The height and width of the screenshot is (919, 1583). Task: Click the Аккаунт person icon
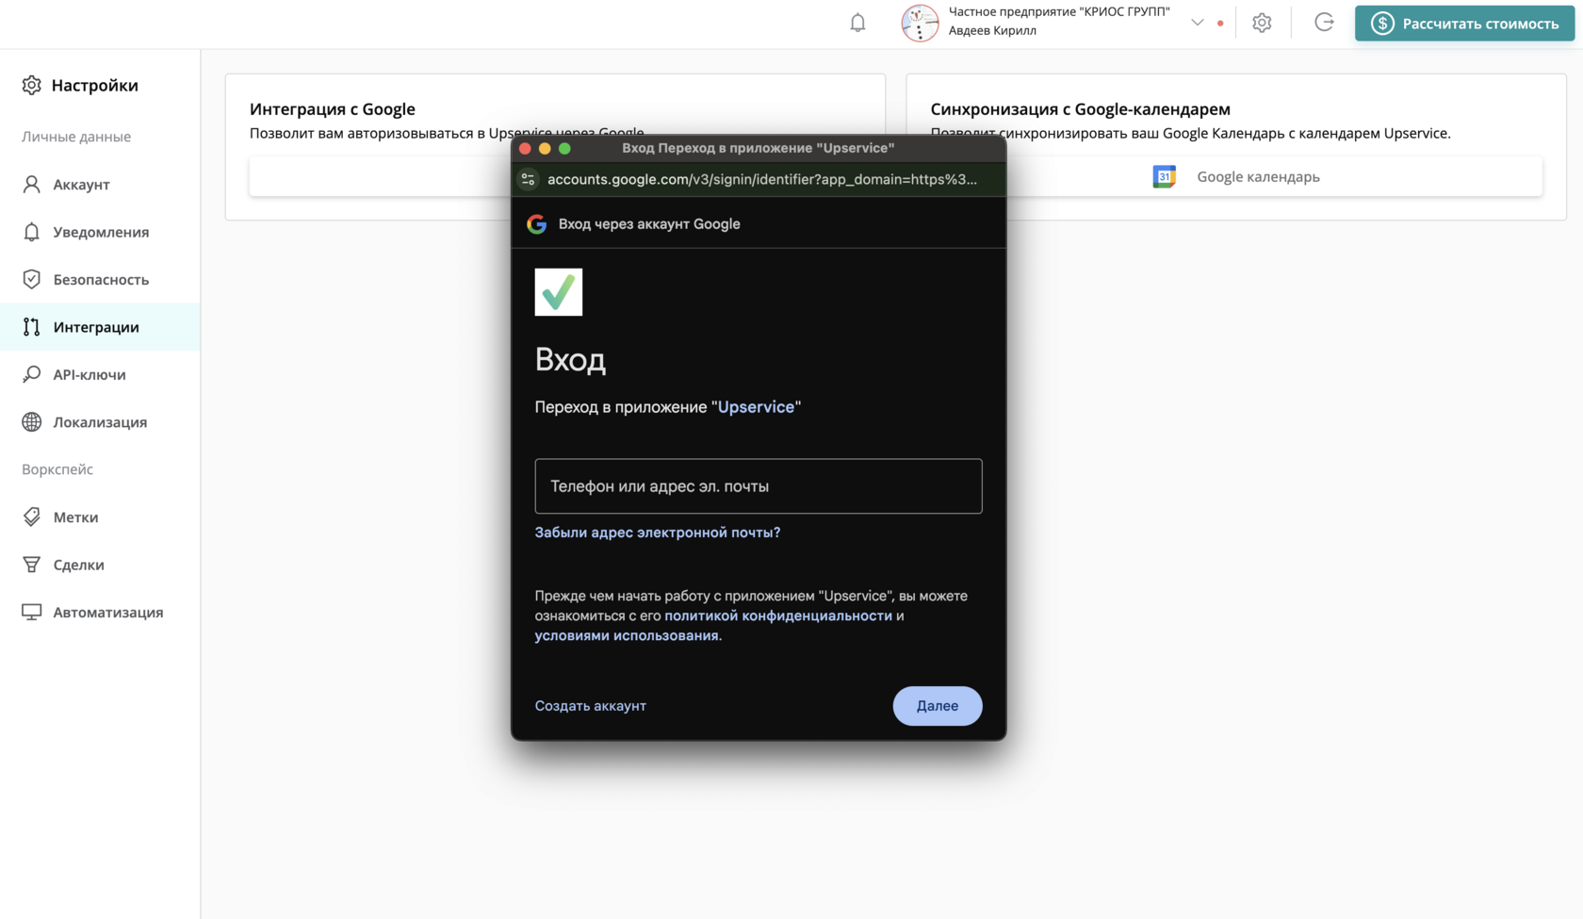(32, 184)
